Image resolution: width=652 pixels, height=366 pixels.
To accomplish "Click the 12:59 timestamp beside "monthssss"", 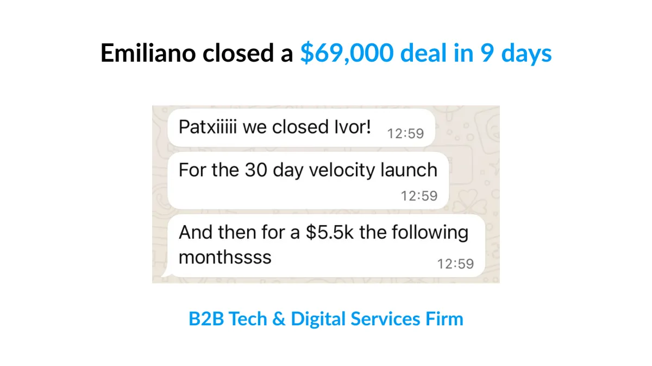I will [455, 264].
